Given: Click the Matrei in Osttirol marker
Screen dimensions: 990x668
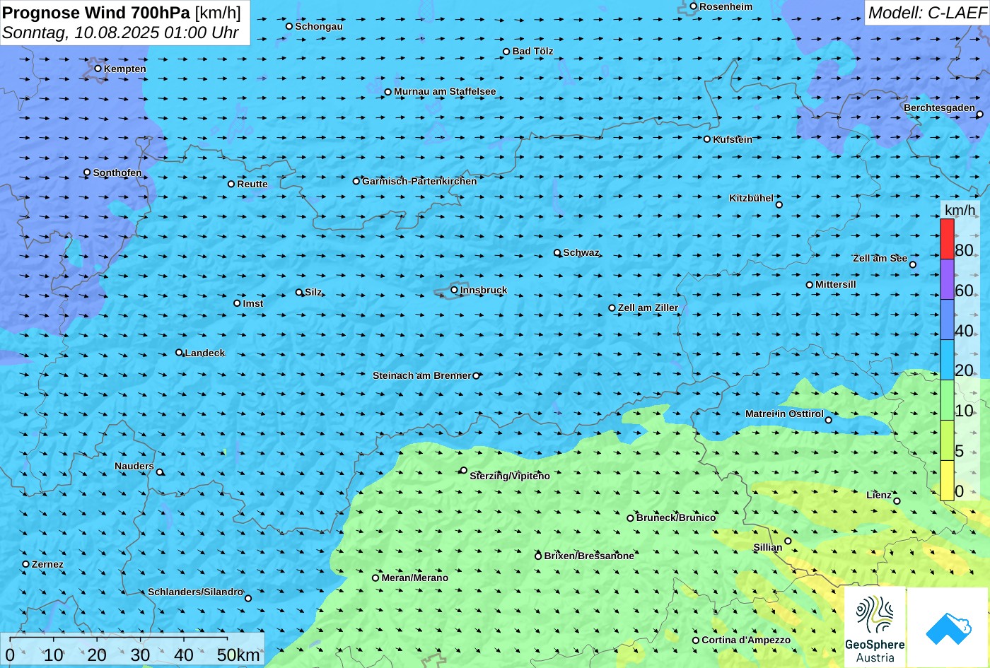Looking at the screenshot, I should (x=829, y=420).
